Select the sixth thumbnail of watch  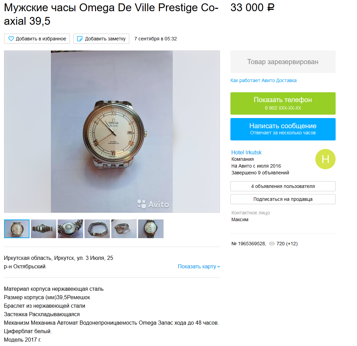tap(151, 229)
